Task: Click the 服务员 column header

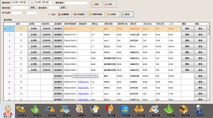Action: (x=136, y=24)
